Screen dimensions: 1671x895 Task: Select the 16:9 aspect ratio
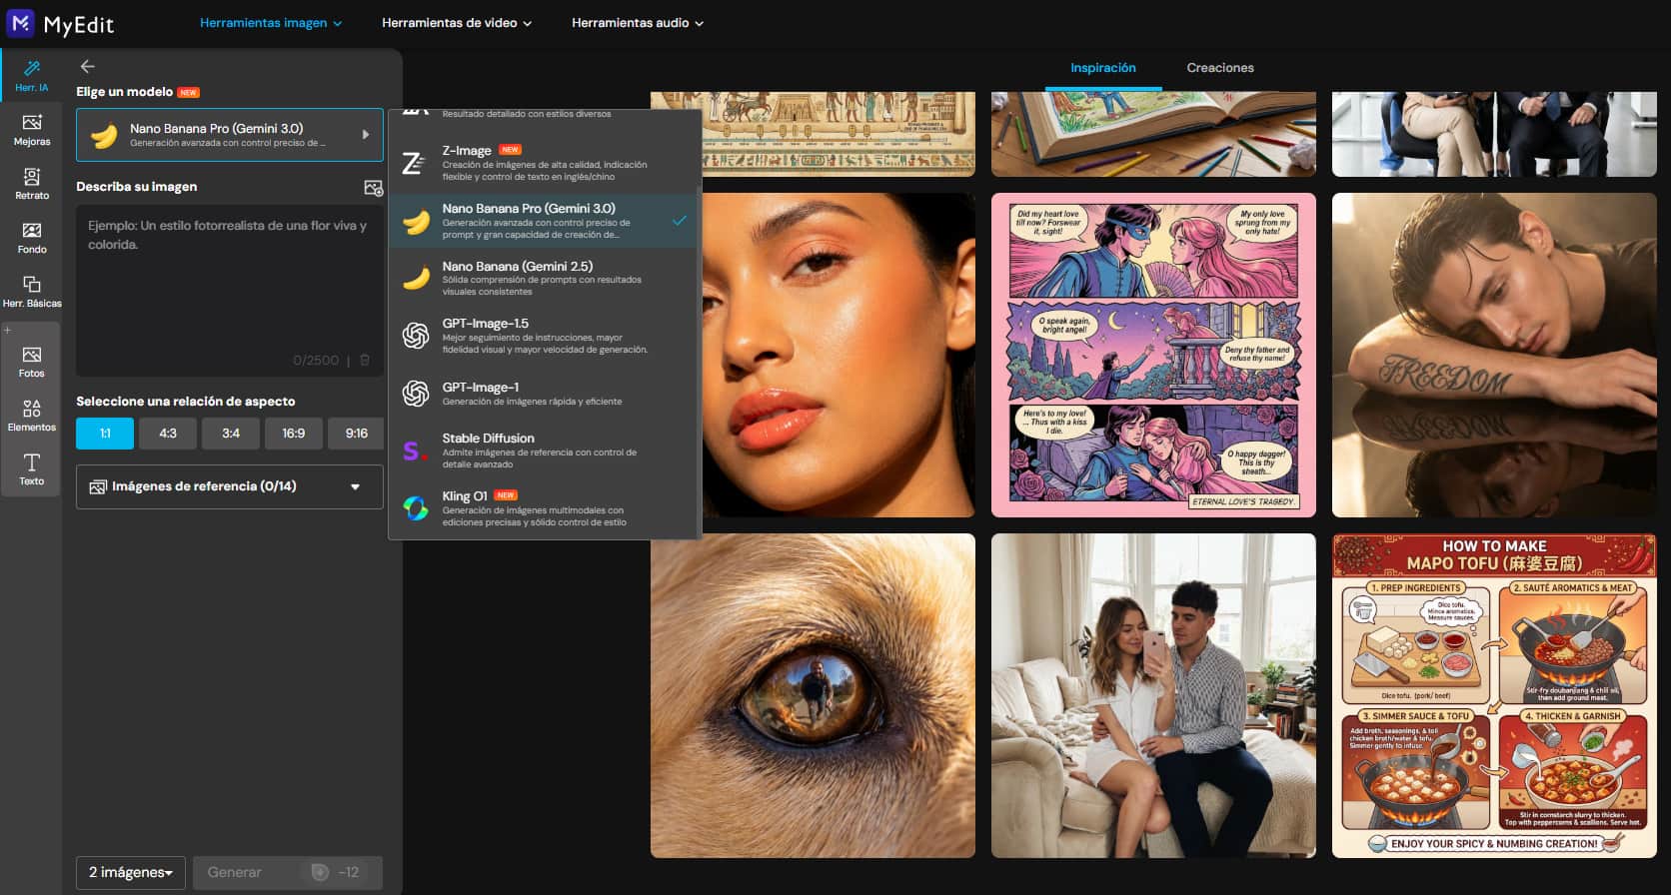(x=294, y=434)
